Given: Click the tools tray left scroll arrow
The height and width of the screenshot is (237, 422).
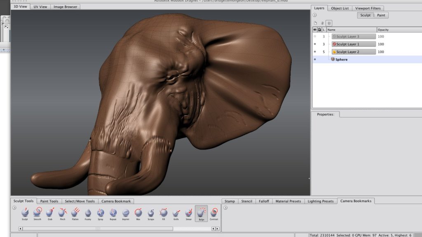Looking at the screenshot, I should coord(21,229).
